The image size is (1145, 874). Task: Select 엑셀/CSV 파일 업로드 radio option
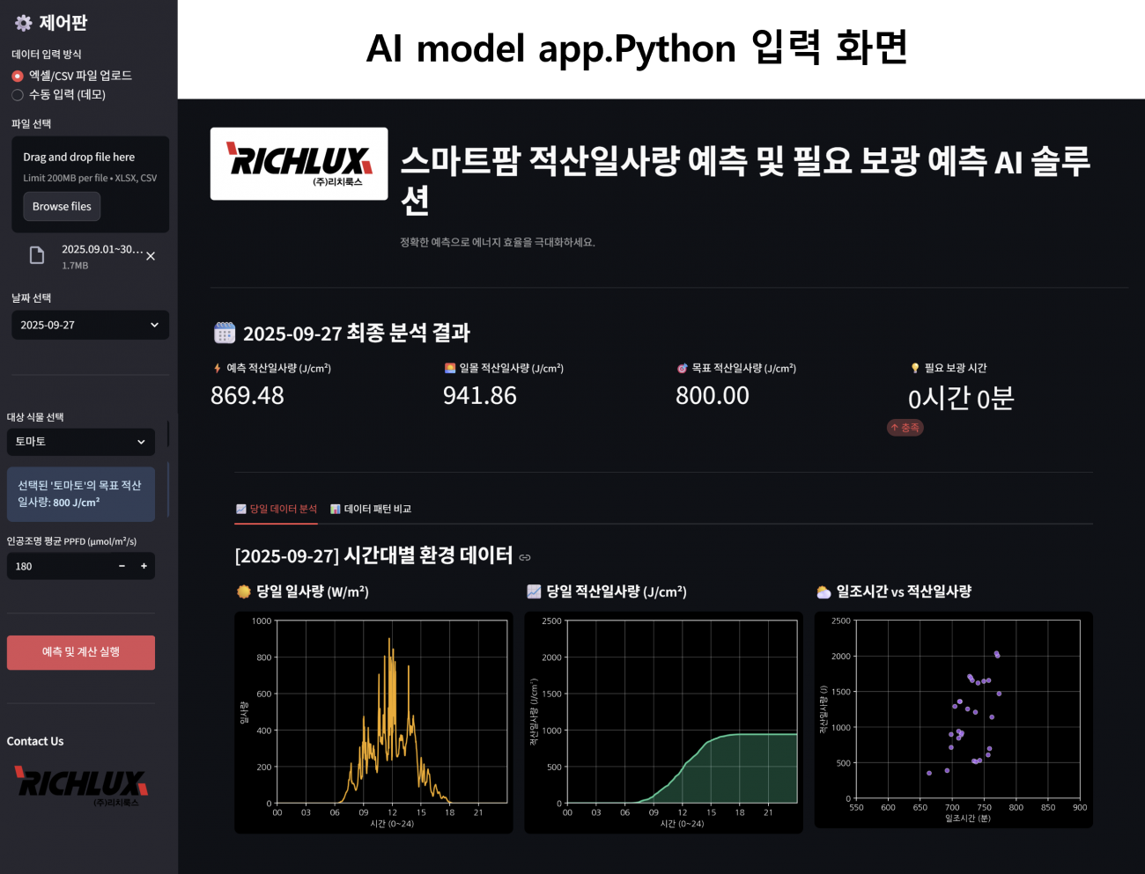(18, 76)
